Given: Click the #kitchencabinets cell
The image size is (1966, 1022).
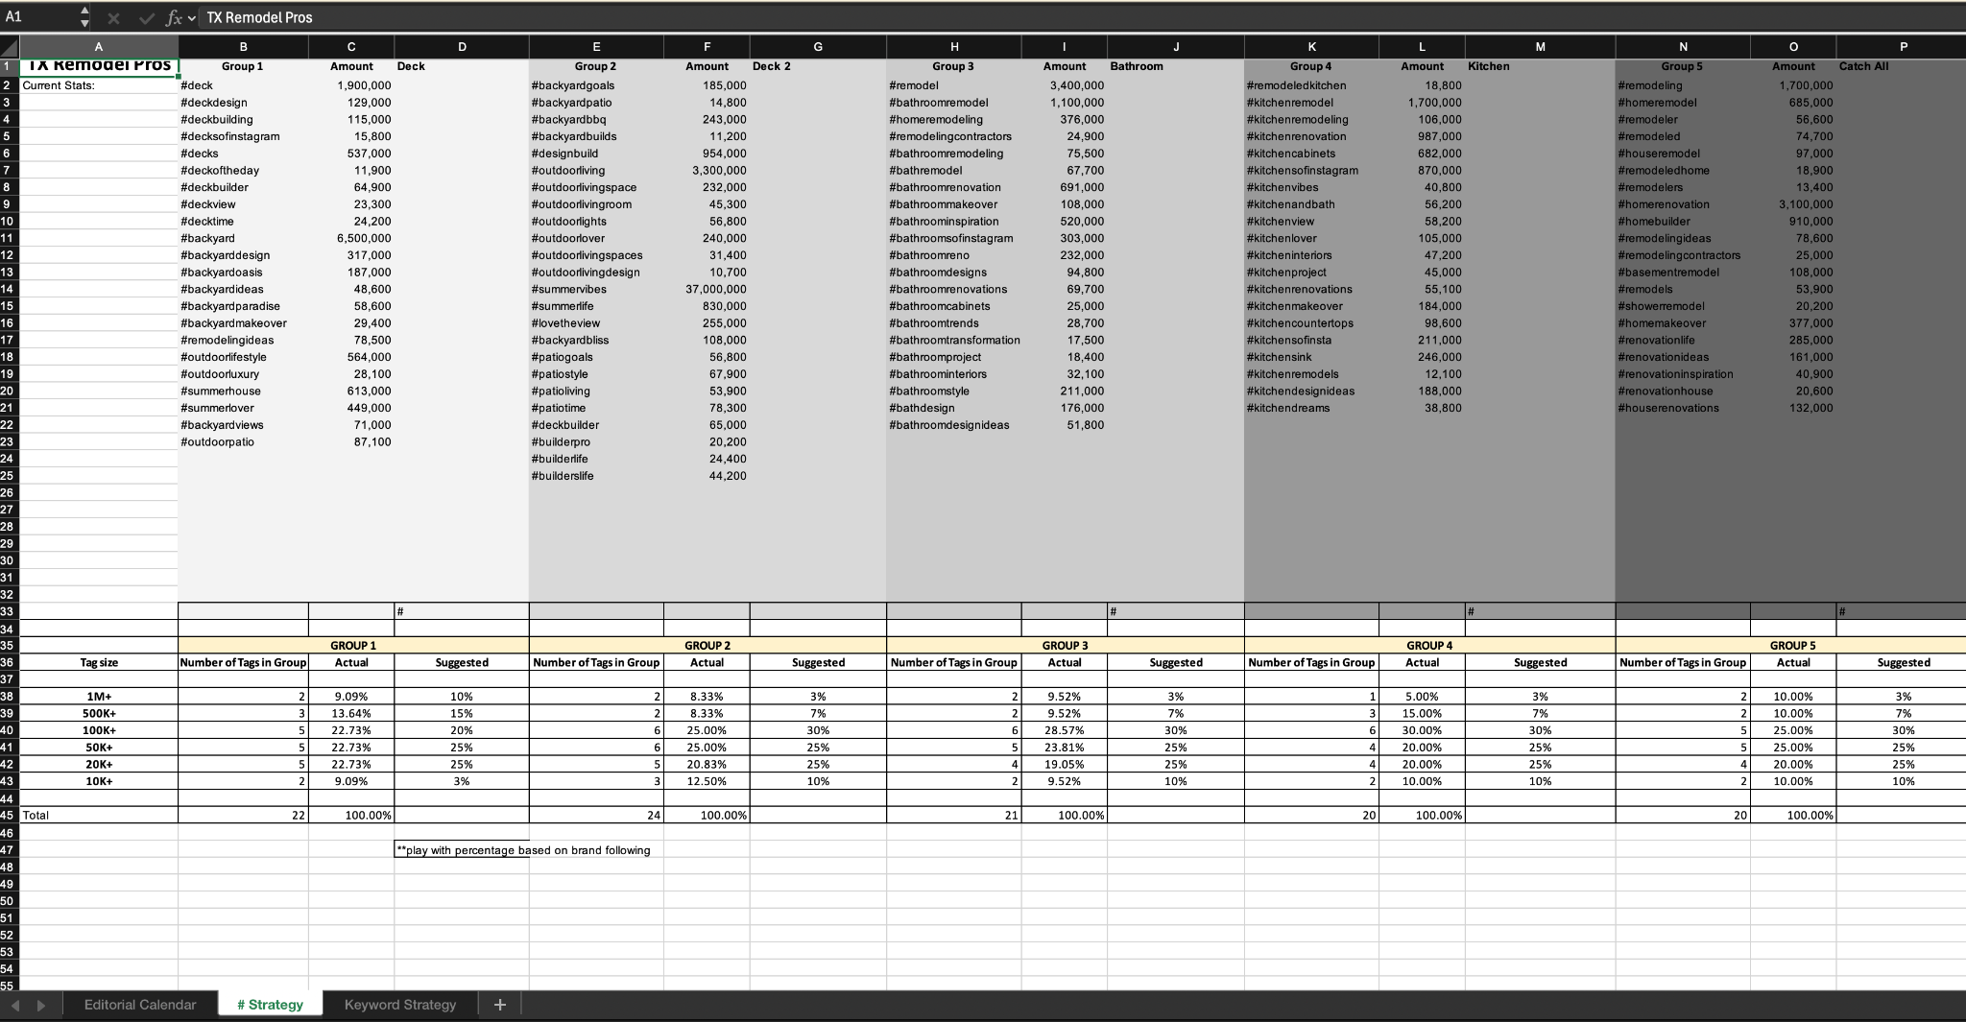Looking at the screenshot, I should pyautogui.click(x=1311, y=154).
